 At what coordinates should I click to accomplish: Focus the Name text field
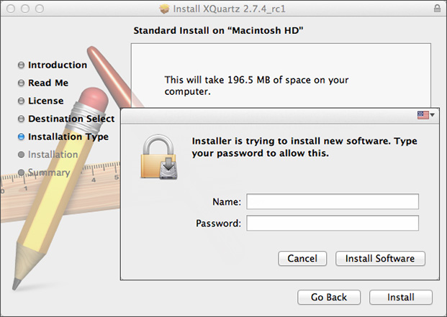(333, 201)
